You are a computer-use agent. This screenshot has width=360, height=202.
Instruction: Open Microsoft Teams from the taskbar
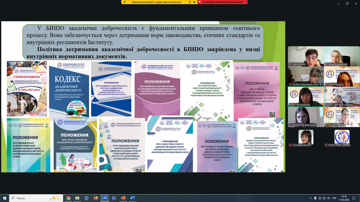(113, 198)
